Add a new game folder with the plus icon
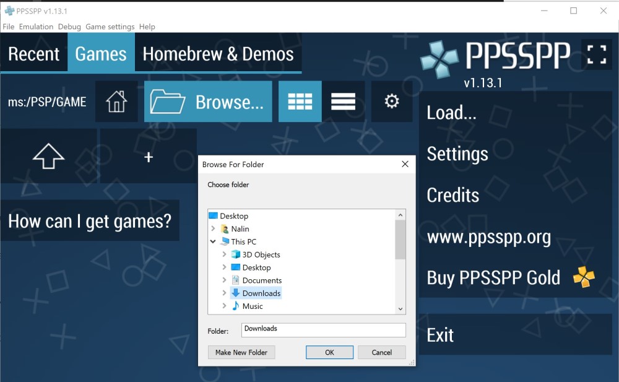Image resolution: width=619 pixels, height=382 pixels. click(148, 157)
